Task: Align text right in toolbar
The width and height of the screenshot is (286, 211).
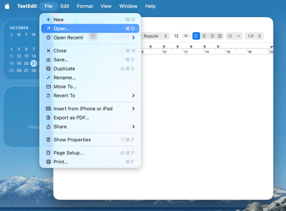Action: 212,36
